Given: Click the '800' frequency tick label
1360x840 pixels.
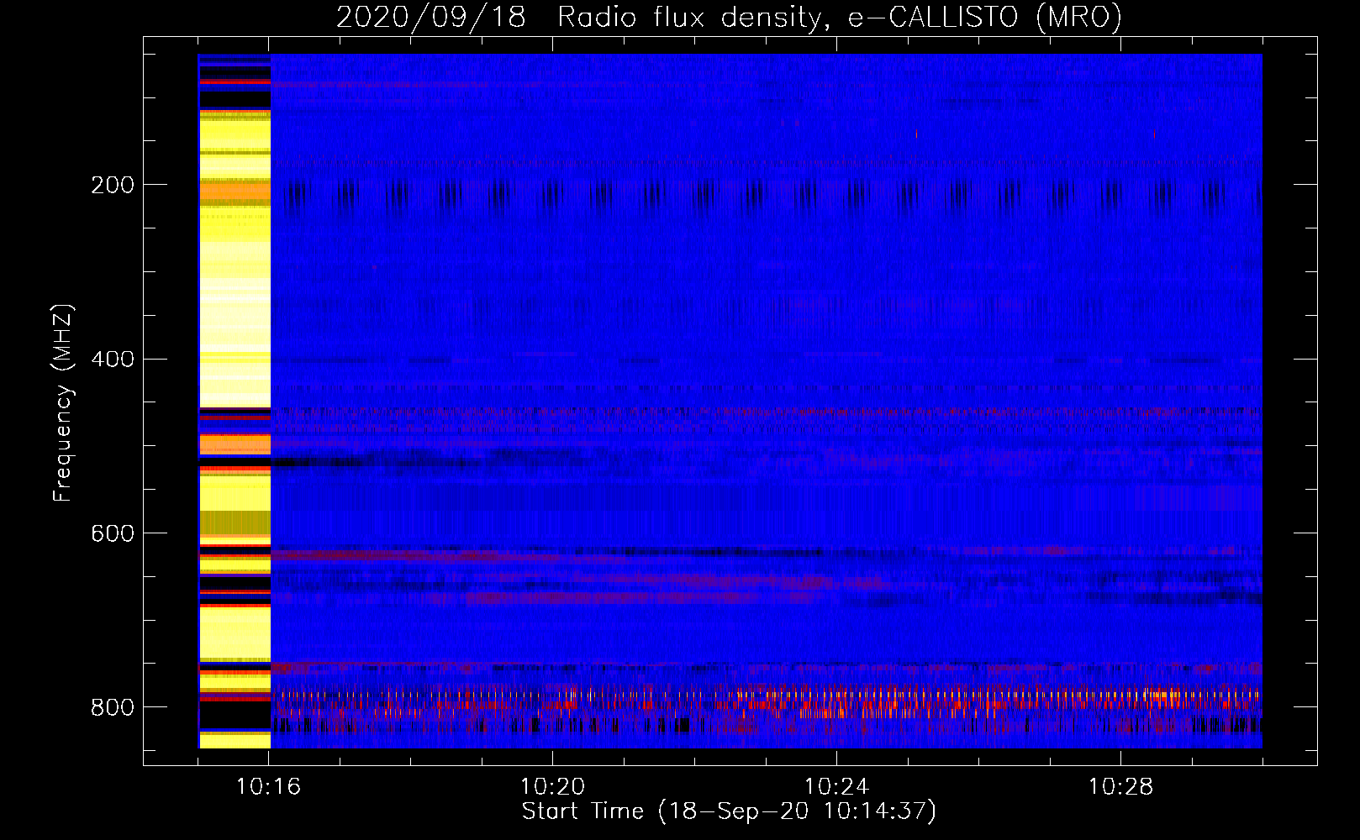Looking at the screenshot, I should (x=113, y=707).
